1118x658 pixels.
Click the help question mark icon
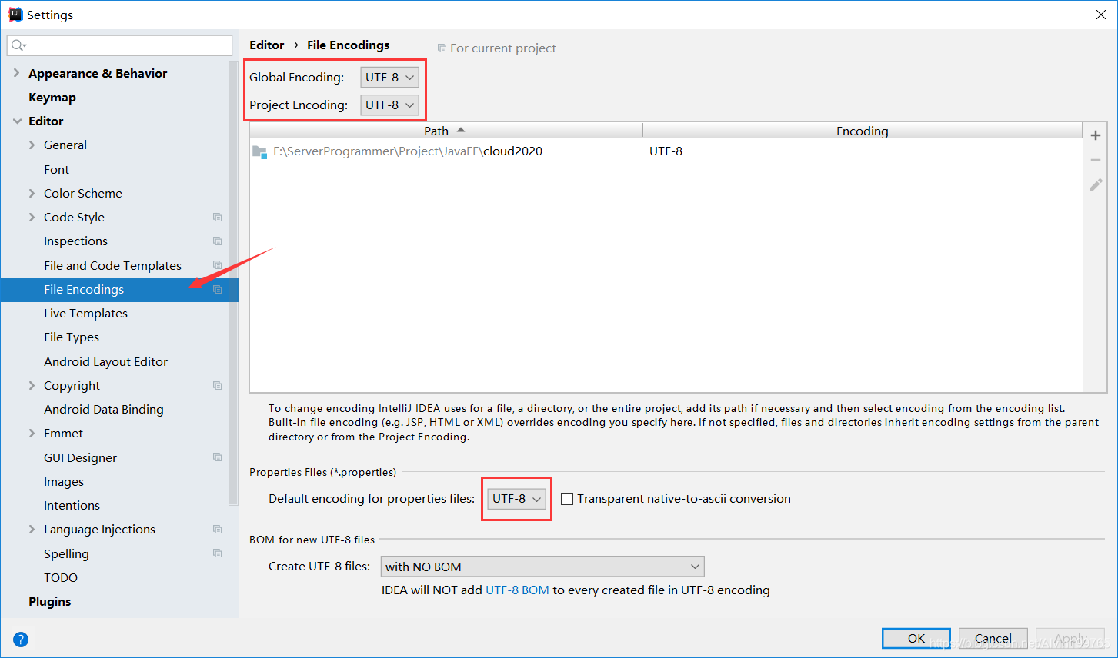pyautogui.click(x=21, y=639)
